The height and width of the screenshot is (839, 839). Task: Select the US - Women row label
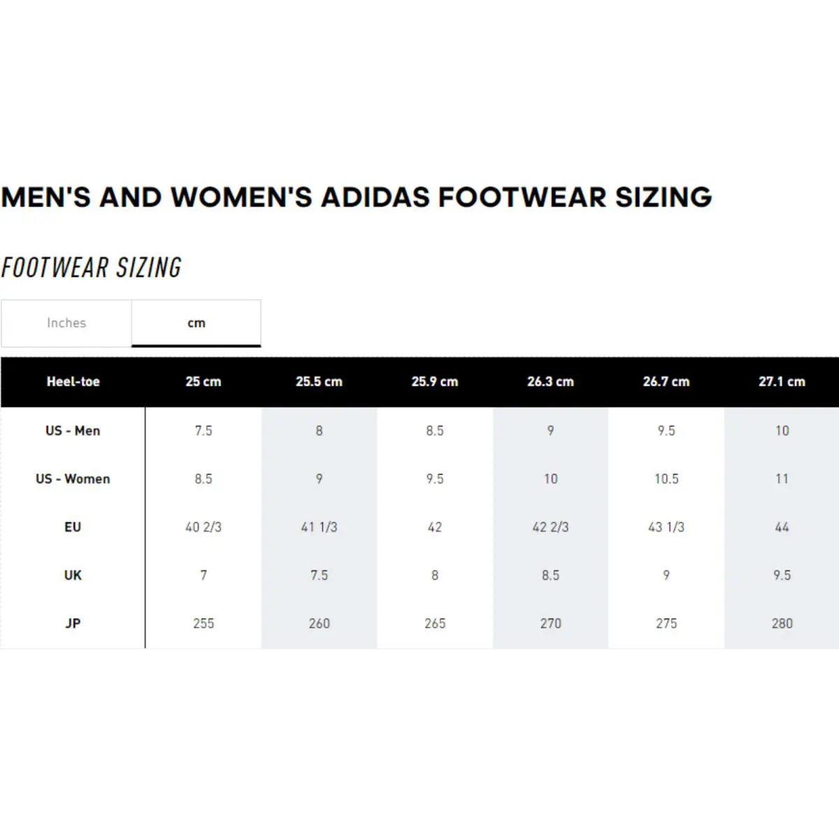tap(73, 479)
